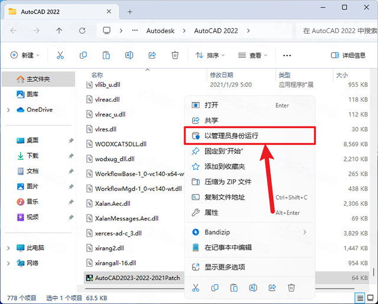Click the chevron after AutoCAD 2022 in the address bar
This screenshot has height=304, width=378.
tap(248, 31)
